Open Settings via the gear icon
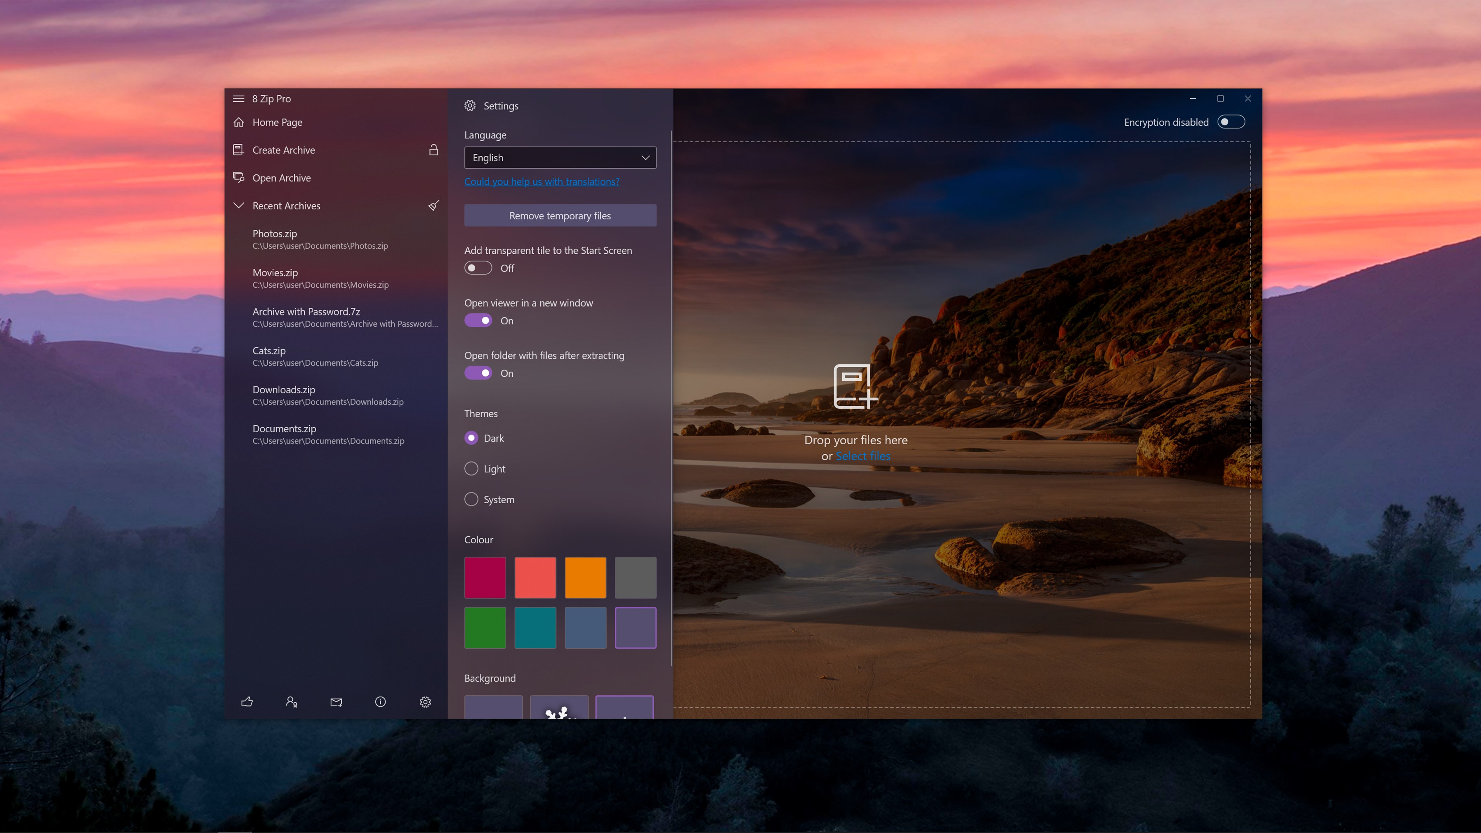 click(x=425, y=701)
